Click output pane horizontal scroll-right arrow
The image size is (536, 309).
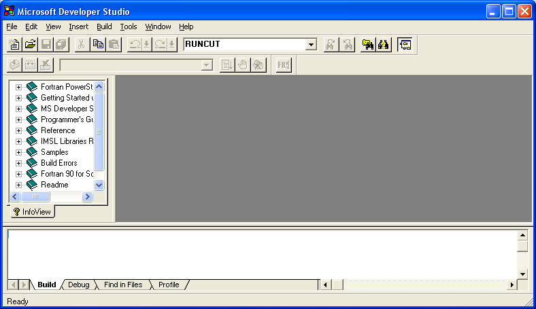(x=512, y=285)
